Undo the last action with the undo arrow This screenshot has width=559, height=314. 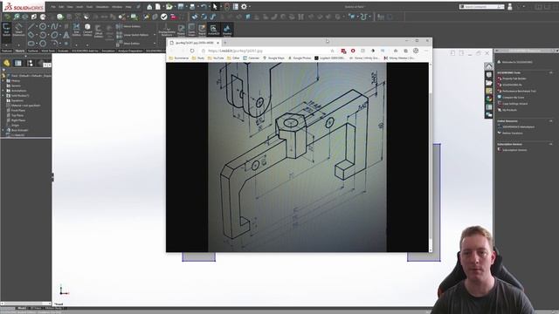pyautogui.click(x=204, y=7)
